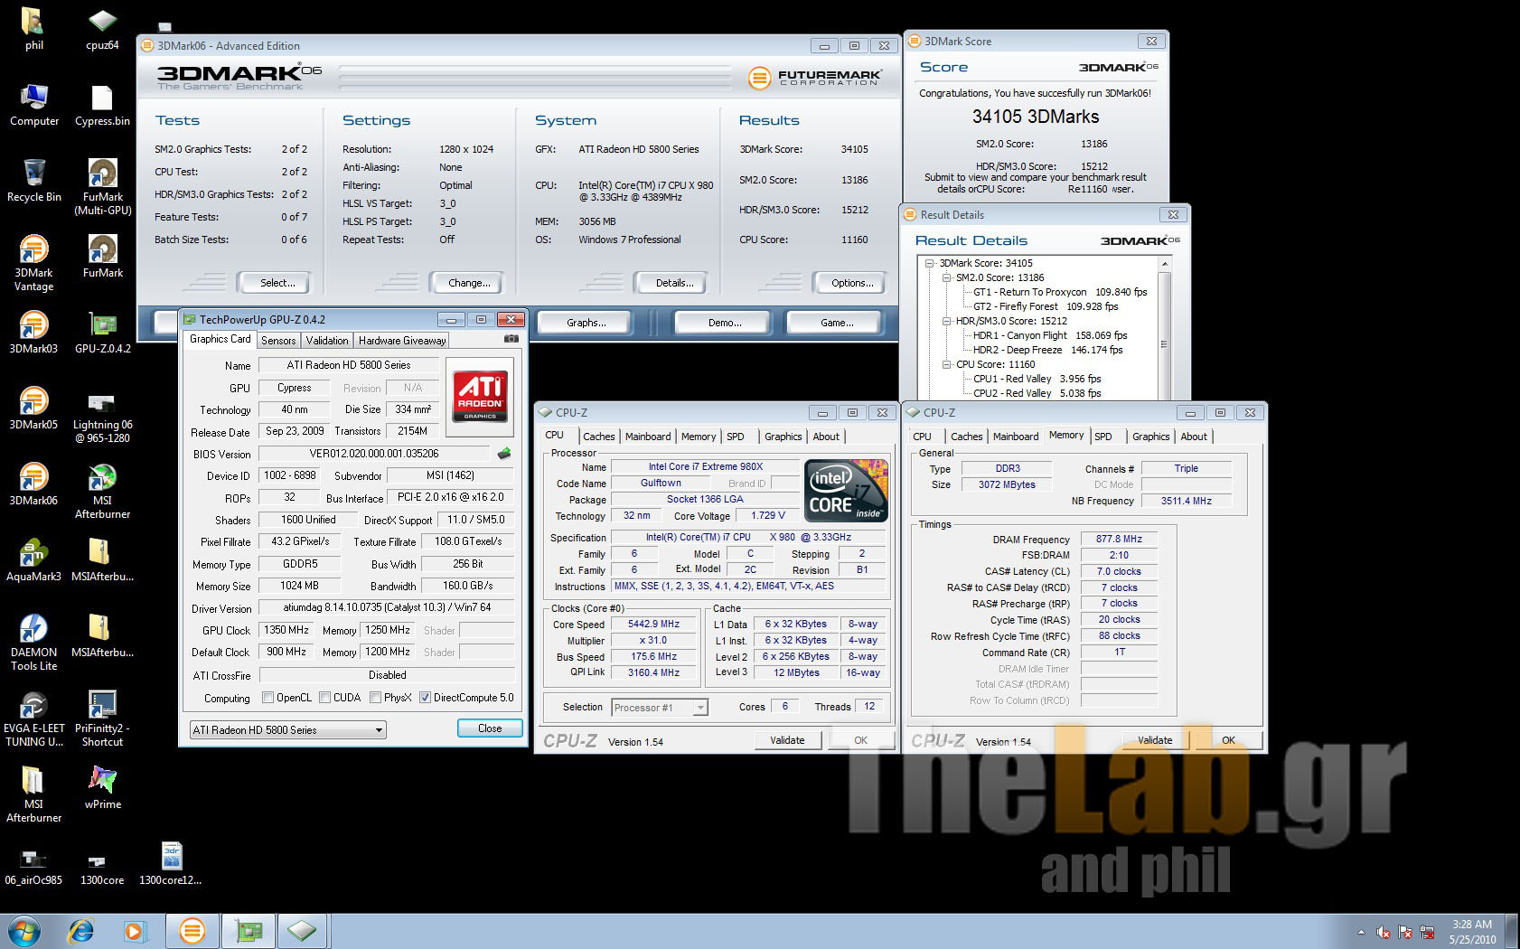Click the Options... button under Results
This screenshot has width=1520, height=949.
pyautogui.click(x=852, y=283)
